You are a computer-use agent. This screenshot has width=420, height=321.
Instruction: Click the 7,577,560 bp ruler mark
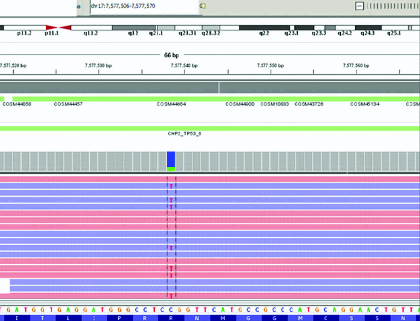[356, 66]
